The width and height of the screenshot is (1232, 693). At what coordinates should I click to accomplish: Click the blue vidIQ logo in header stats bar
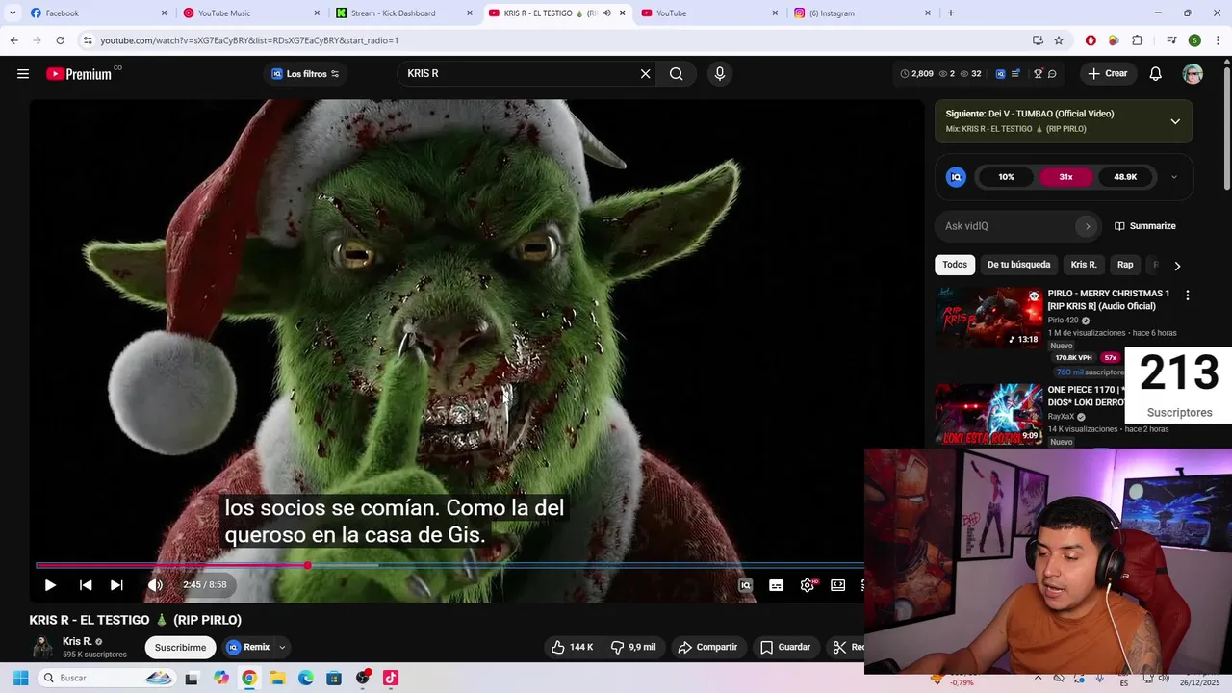[x=1000, y=74]
